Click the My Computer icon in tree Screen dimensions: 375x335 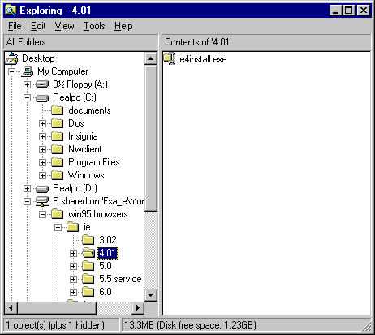28,71
